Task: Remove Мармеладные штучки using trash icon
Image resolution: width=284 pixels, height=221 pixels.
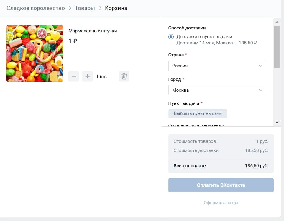Action: 124,76
